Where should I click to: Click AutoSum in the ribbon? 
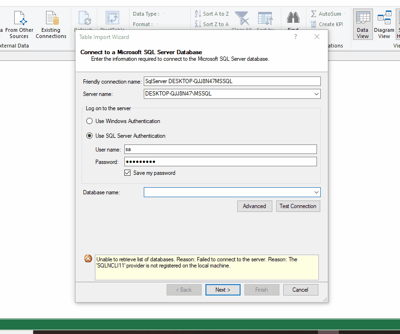pyautogui.click(x=326, y=13)
